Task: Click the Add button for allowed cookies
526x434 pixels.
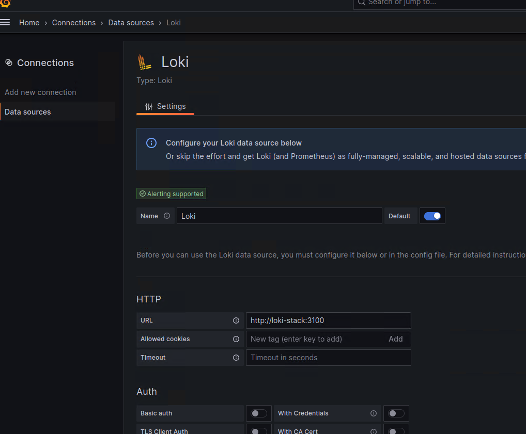Action: [x=395, y=339]
